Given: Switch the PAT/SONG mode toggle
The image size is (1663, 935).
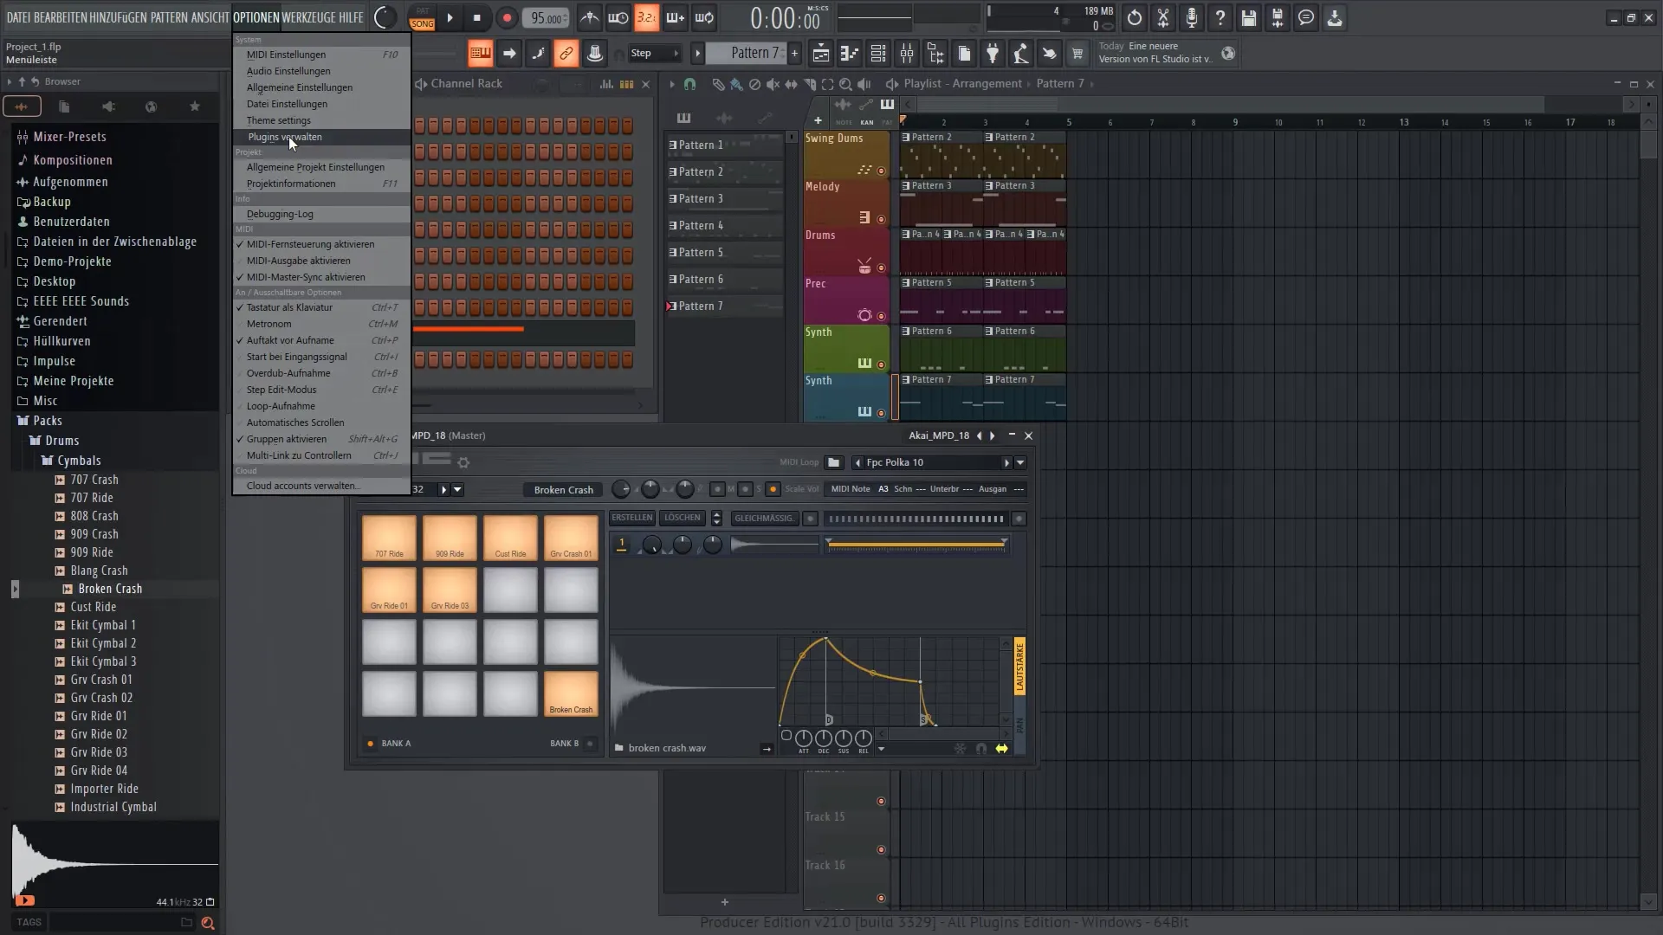Looking at the screenshot, I should tap(422, 18).
